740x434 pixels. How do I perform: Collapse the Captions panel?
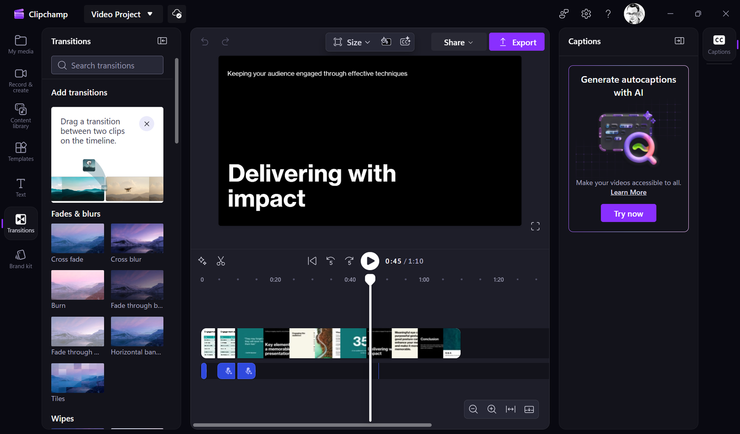(x=679, y=41)
